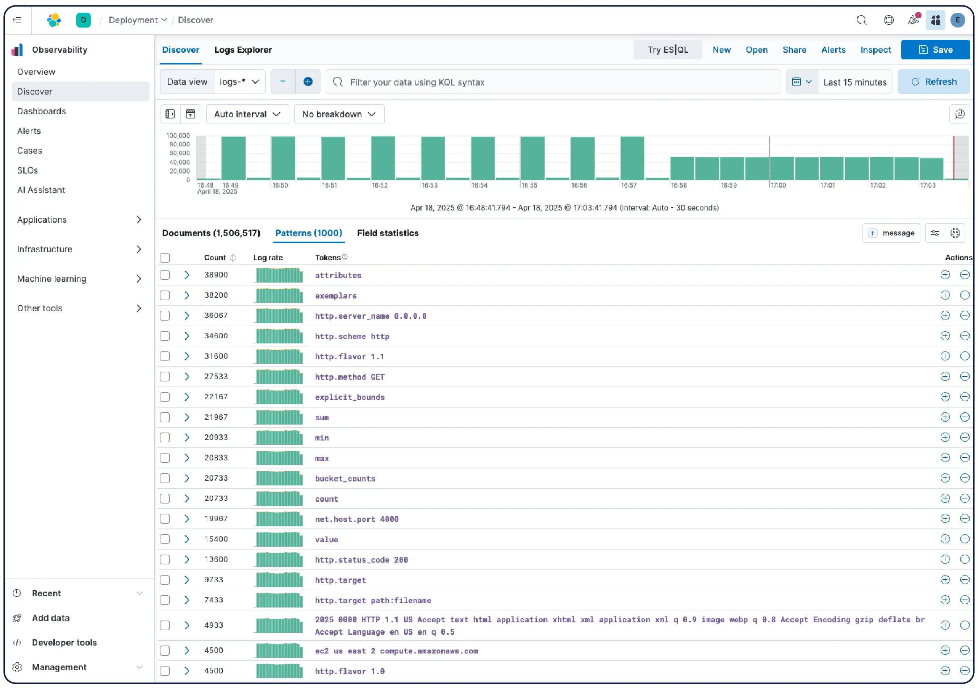Open the Auto interval dropdown

pyautogui.click(x=247, y=114)
